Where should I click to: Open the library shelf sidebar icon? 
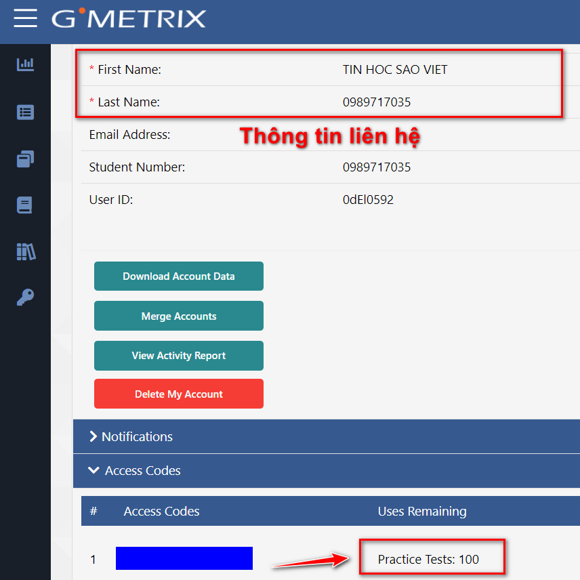[26, 251]
